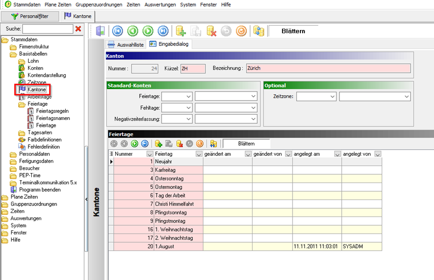Open Fehltage description dropdown
The image size is (434, 280).
click(253, 108)
